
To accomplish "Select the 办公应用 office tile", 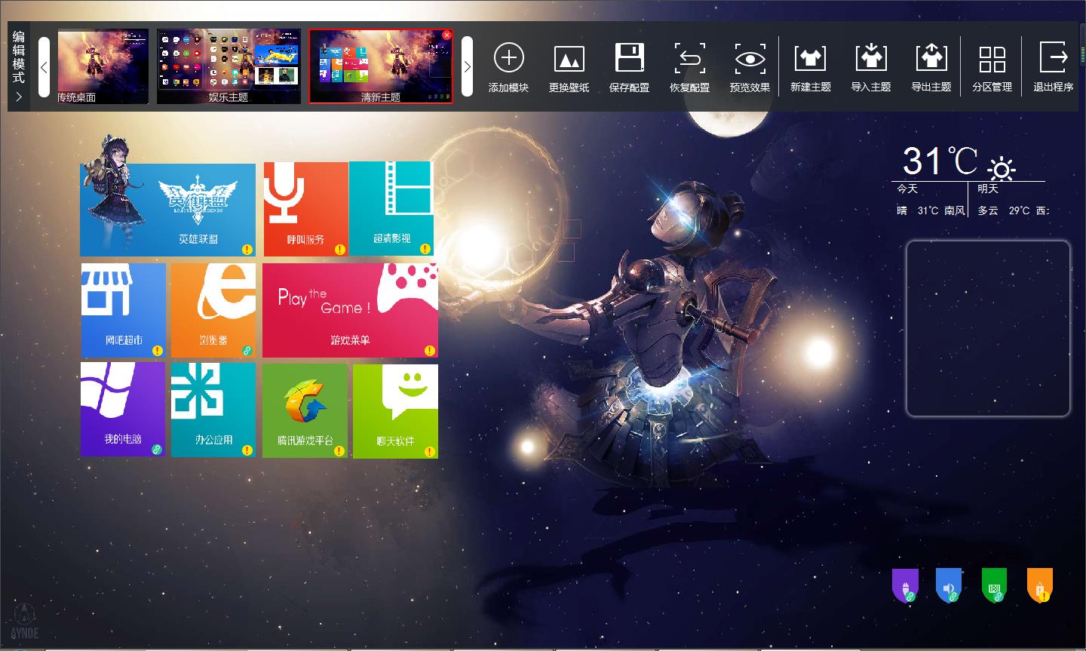I will click(213, 410).
